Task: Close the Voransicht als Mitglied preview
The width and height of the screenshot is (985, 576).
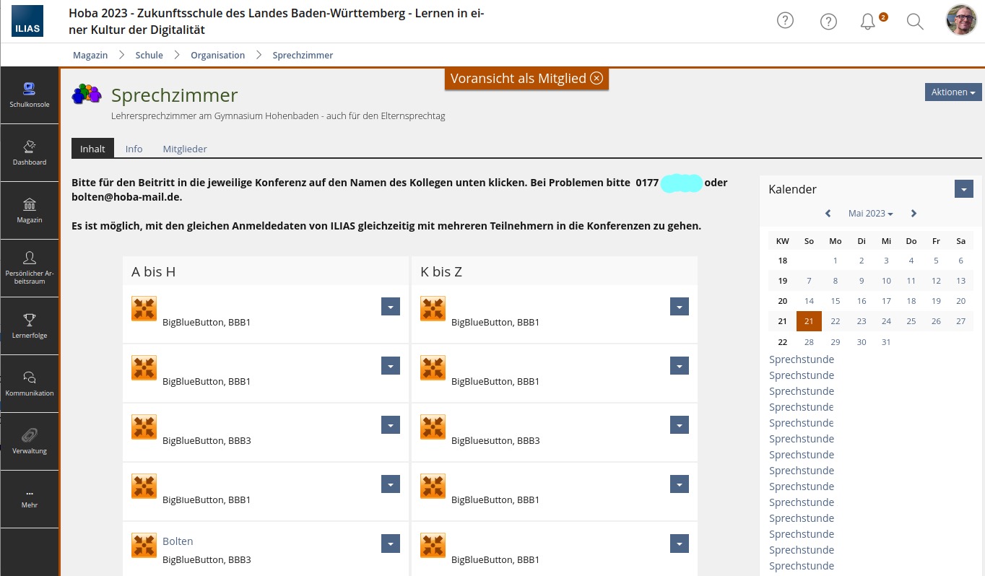Action: point(596,79)
